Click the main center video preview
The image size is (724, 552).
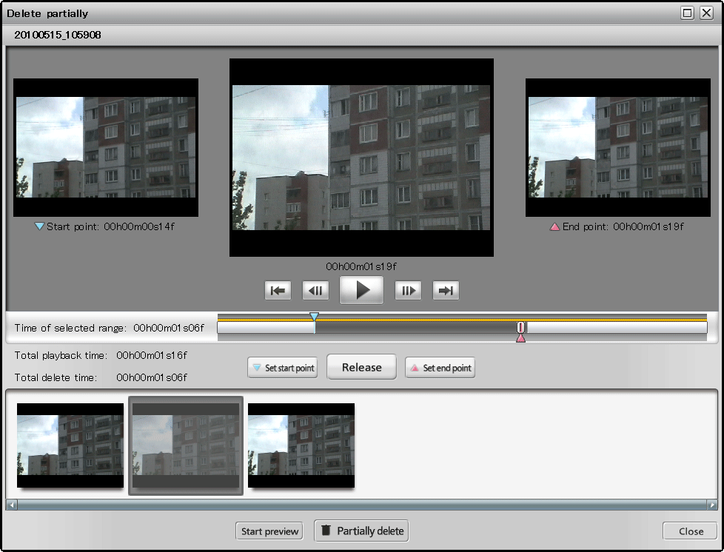(361, 158)
